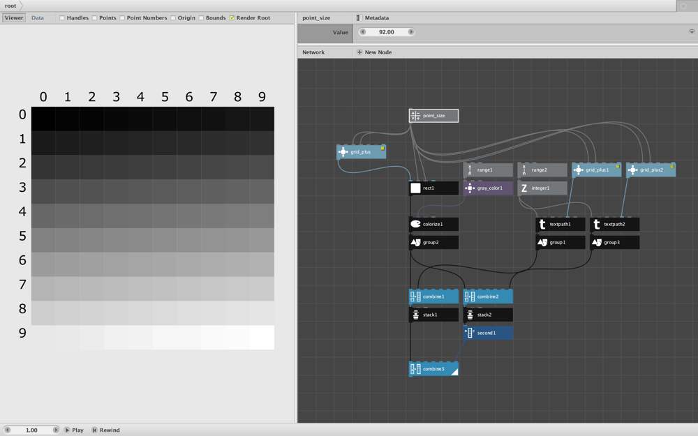Enable the Points checkbox
This screenshot has height=436, width=698.
[x=94, y=18]
